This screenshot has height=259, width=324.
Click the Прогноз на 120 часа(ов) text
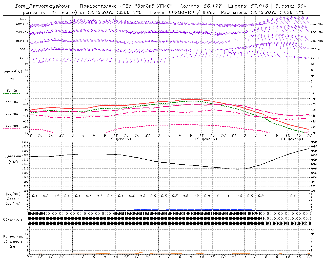click(48, 12)
